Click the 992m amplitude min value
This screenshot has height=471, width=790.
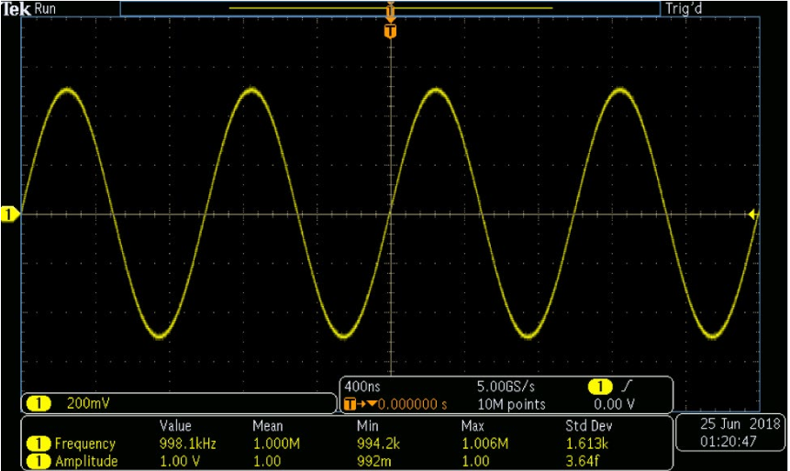point(374,462)
